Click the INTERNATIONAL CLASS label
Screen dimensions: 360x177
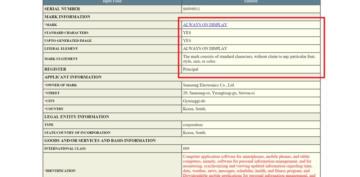click(65, 149)
